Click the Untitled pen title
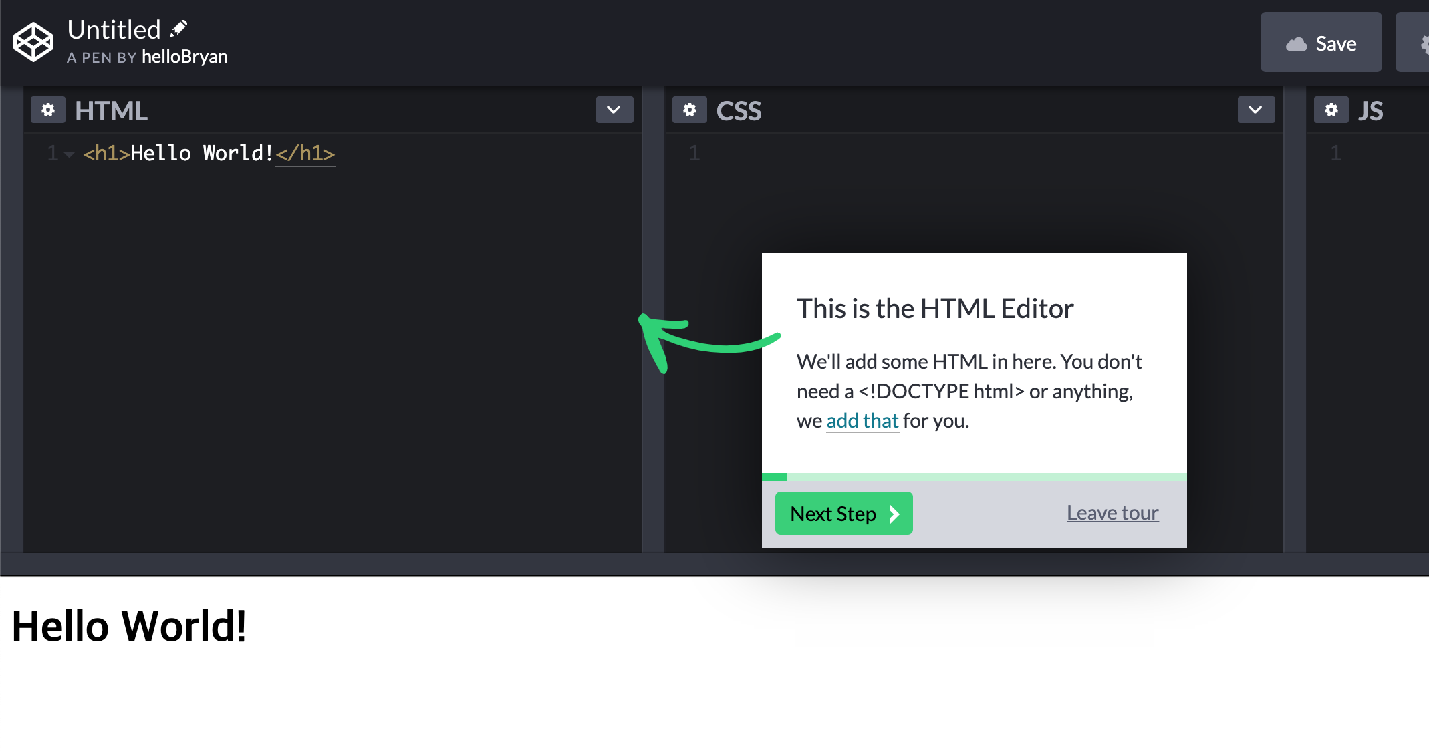The image size is (1429, 751). (114, 30)
